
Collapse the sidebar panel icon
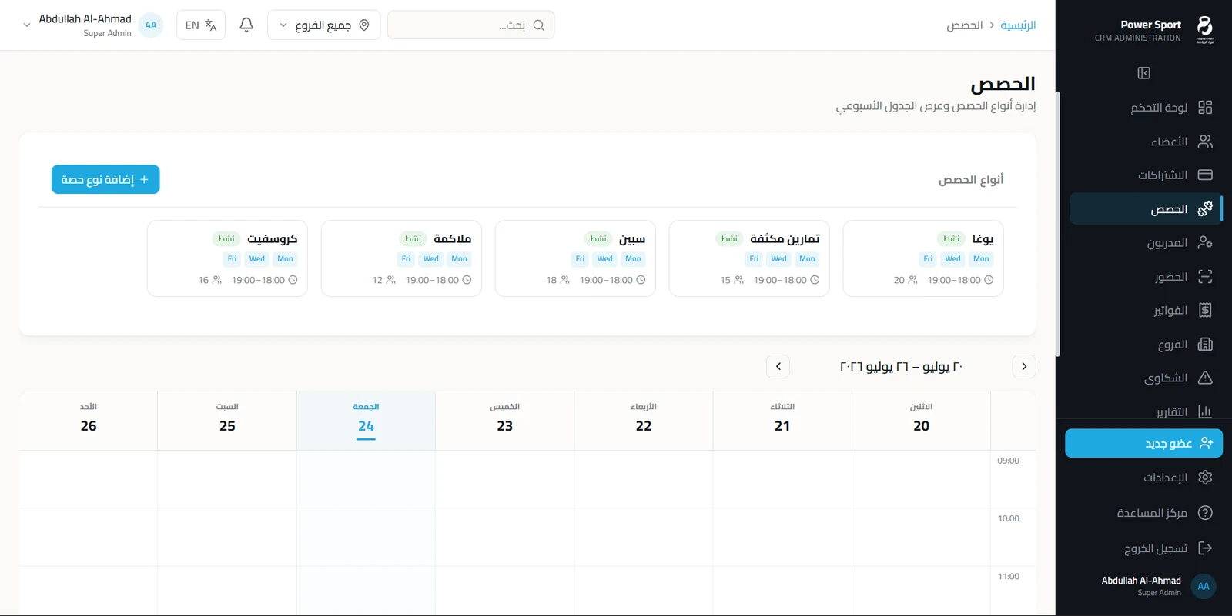pos(1143,73)
